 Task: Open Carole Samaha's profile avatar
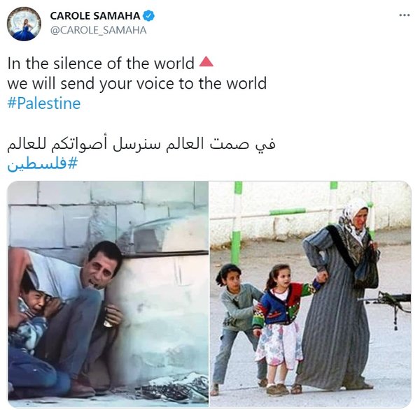pos(24,24)
